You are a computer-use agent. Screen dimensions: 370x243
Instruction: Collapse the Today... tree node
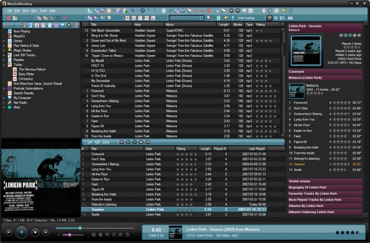click(4, 65)
